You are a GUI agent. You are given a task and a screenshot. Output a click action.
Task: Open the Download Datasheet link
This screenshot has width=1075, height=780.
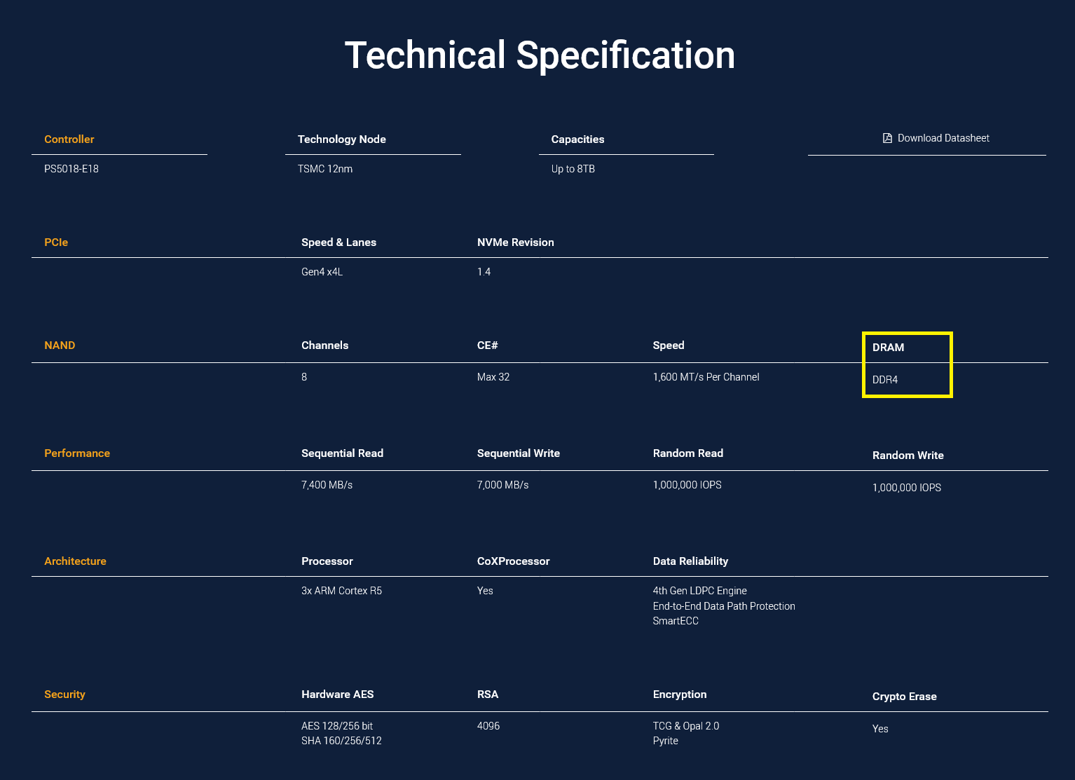point(936,138)
